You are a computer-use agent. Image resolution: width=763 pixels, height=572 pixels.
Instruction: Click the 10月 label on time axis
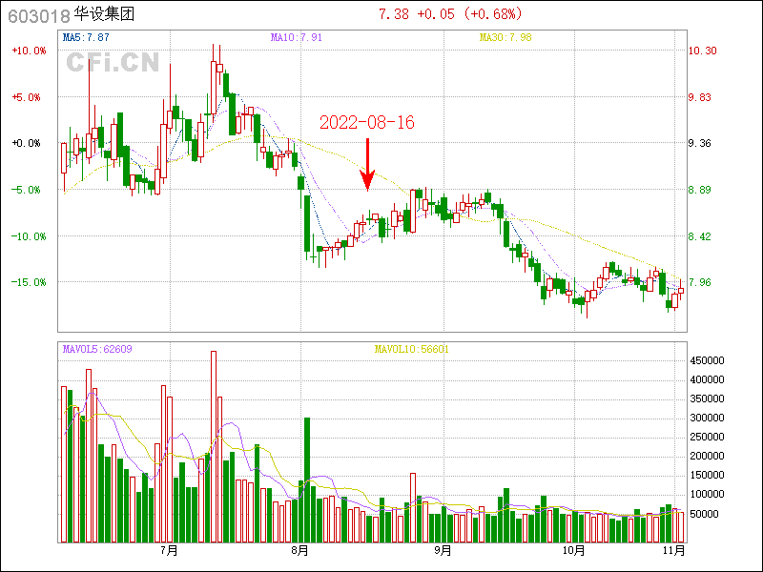coord(573,550)
